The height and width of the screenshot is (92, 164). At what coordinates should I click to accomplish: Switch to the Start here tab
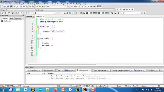[29, 16]
